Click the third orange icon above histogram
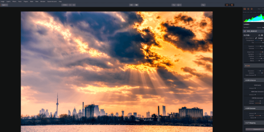264x132 pixels. coord(252,9)
